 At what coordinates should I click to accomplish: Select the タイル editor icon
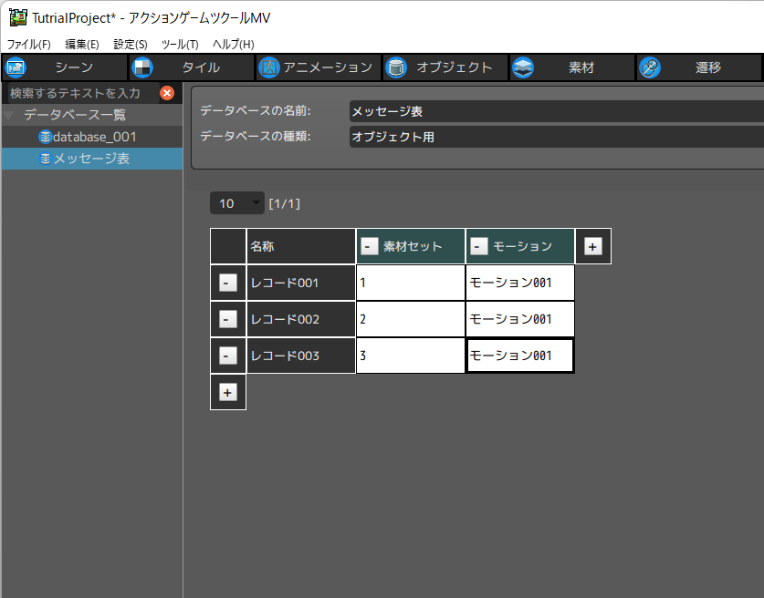pyautogui.click(x=142, y=67)
